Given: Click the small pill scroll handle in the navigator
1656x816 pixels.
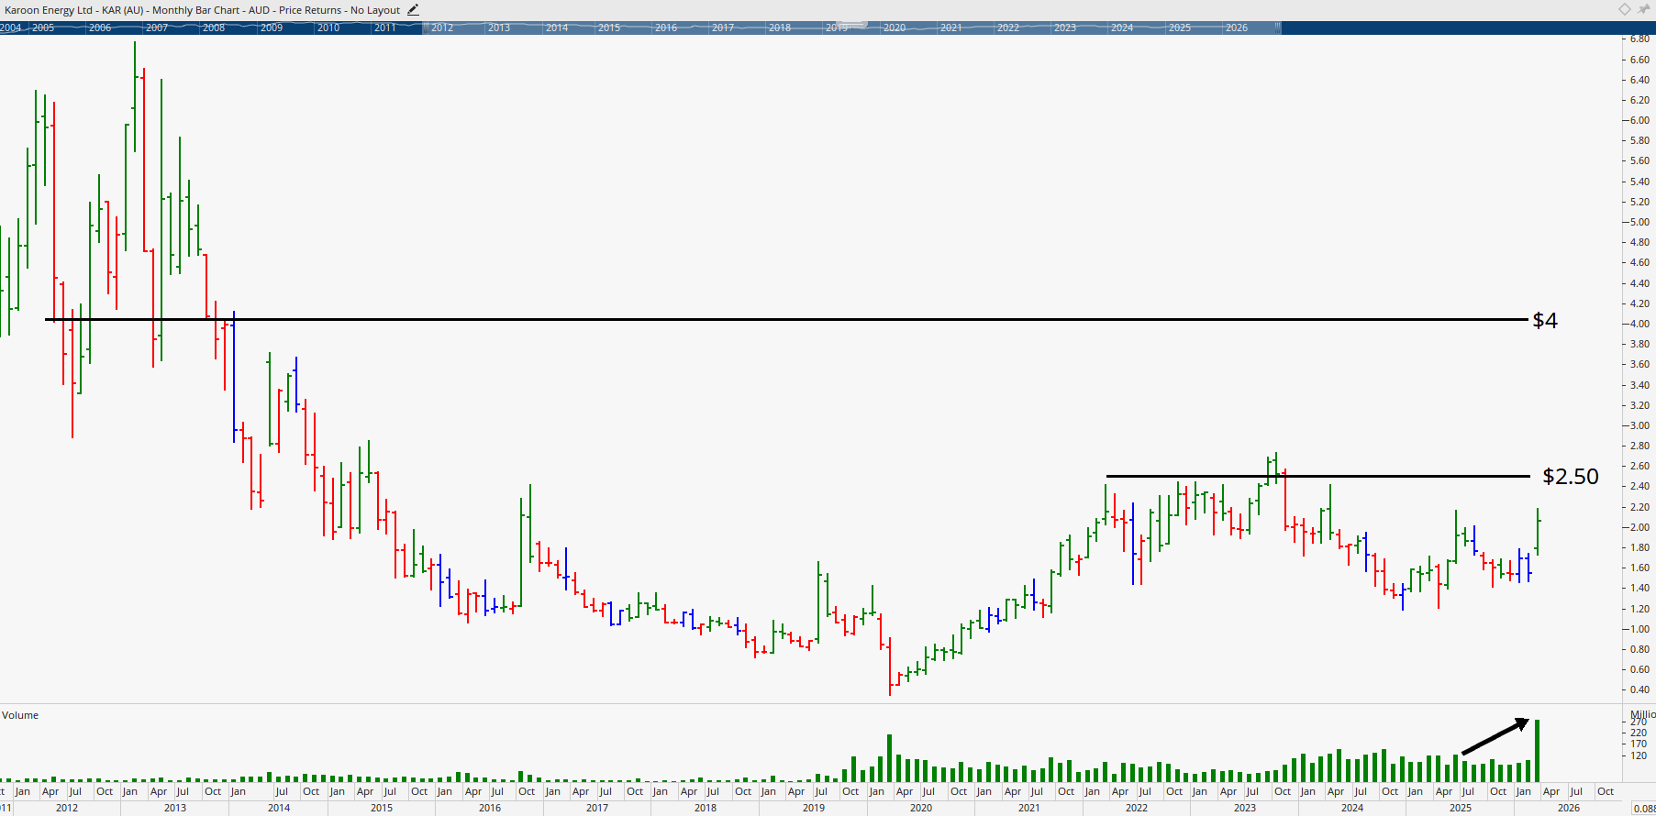Looking at the screenshot, I should coord(852,24).
